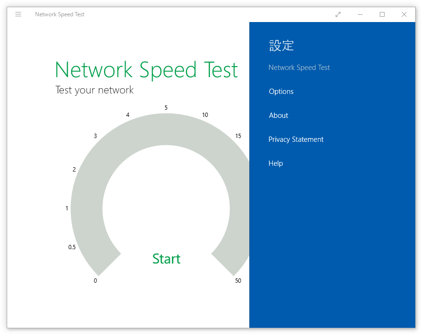Screen dimensions: 421x334
Task: Click the 設定 settings panel heading
Action: [281, 46]
